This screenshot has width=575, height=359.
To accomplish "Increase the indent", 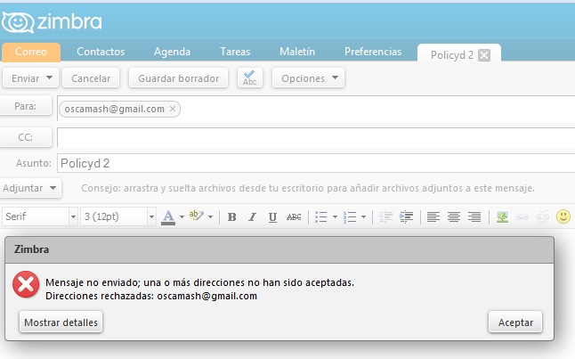I will tap(406, 217).
